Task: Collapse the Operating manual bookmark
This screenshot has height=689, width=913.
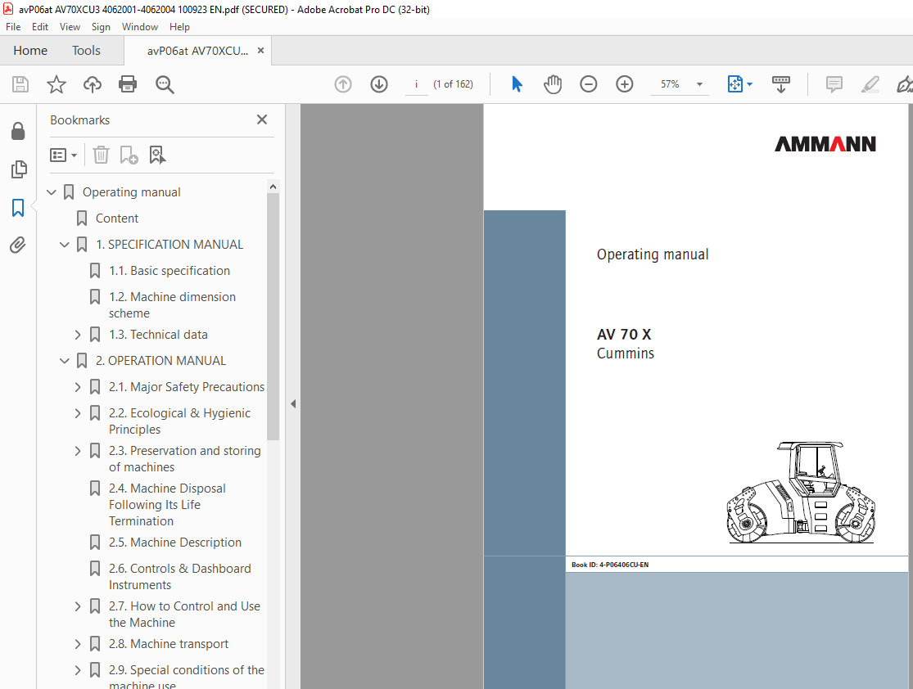Action: pyautogui.click(x=52, y=192)
